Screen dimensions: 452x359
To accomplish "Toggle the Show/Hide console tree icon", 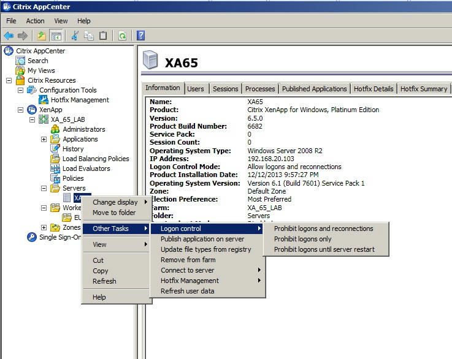I will [x=56, y=36].
